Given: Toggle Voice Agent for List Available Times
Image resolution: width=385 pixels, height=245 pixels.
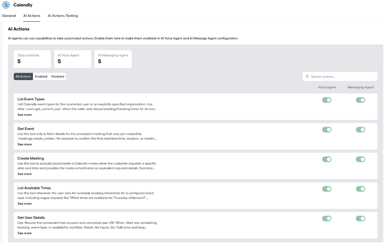Looking at the screenshot, I should (327, 189).
